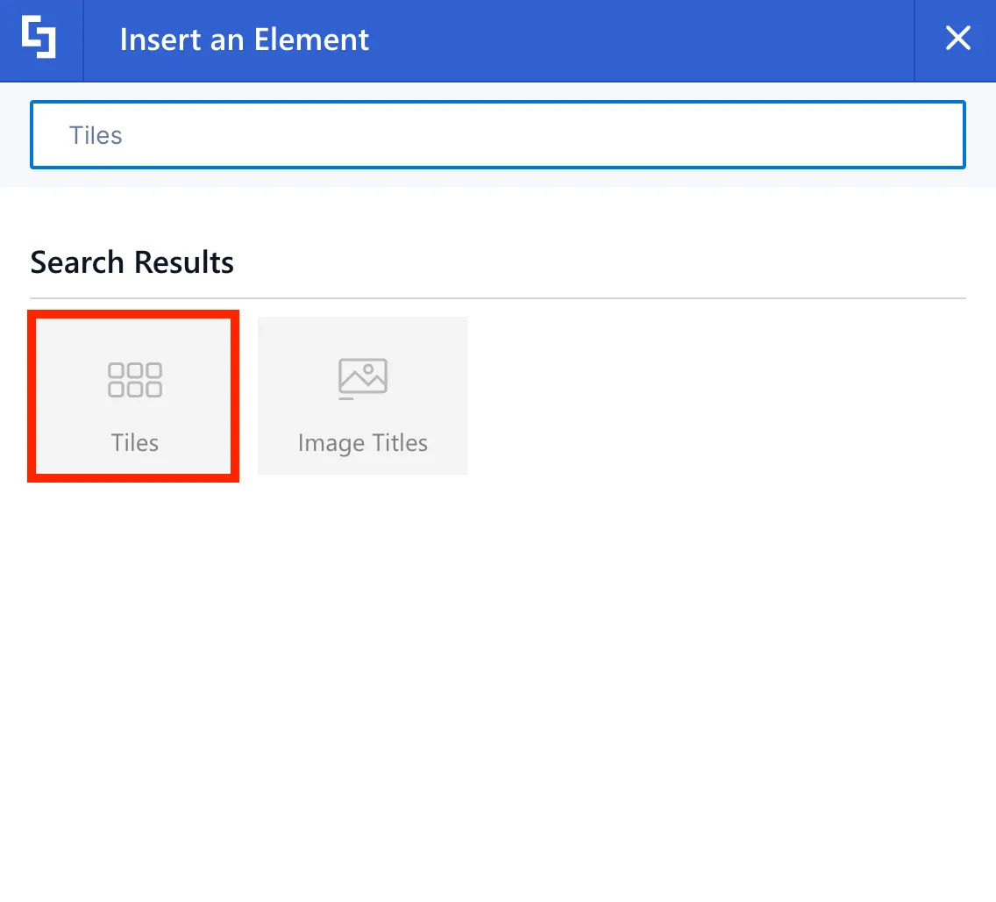Close the Insert an Element dialog
996x902 pixels.
957,38
